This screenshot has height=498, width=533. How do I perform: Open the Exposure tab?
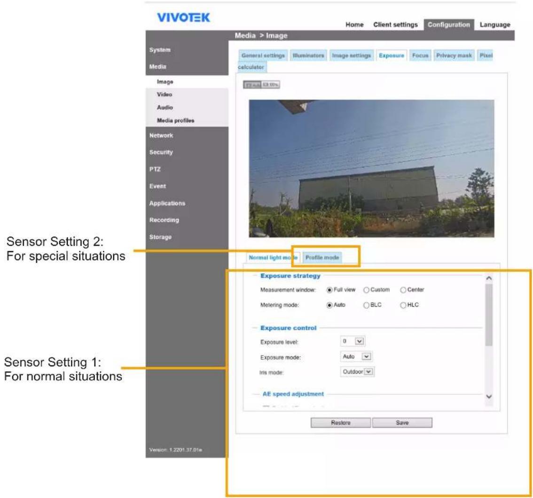(x=391, y=55)
